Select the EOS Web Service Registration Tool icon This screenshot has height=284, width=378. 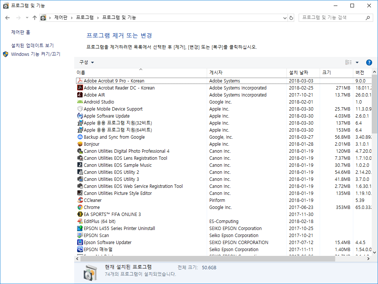pyautogui.click(x=80, y=186)
